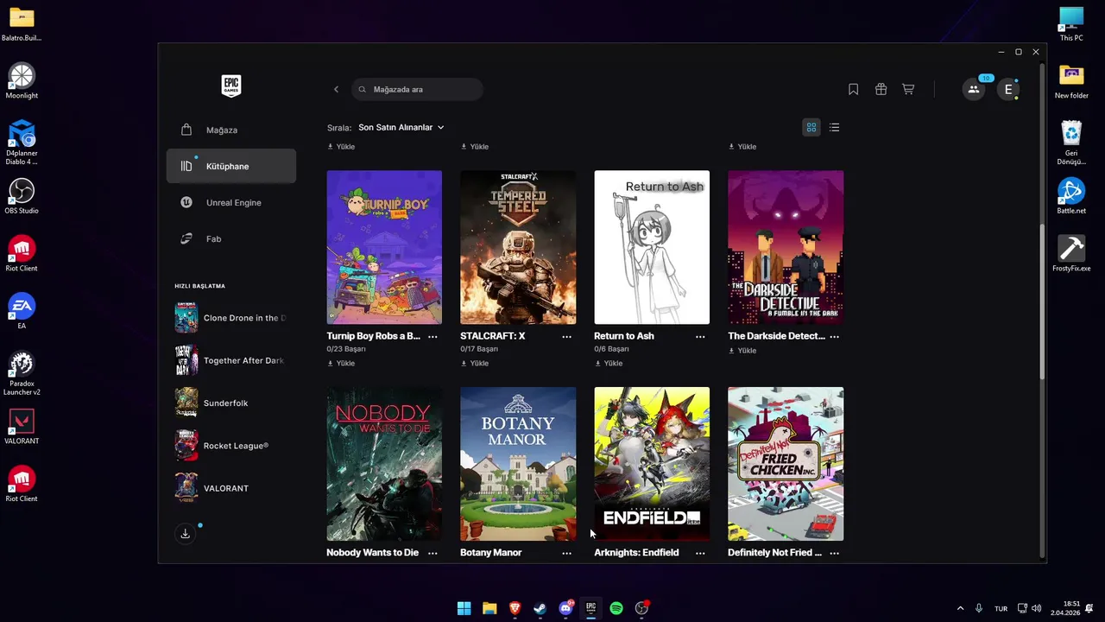The width and height of the screenshot is (1105, 622).
Task: Select Kütüphane in the sidebar
Action: [x=231, y=166]
